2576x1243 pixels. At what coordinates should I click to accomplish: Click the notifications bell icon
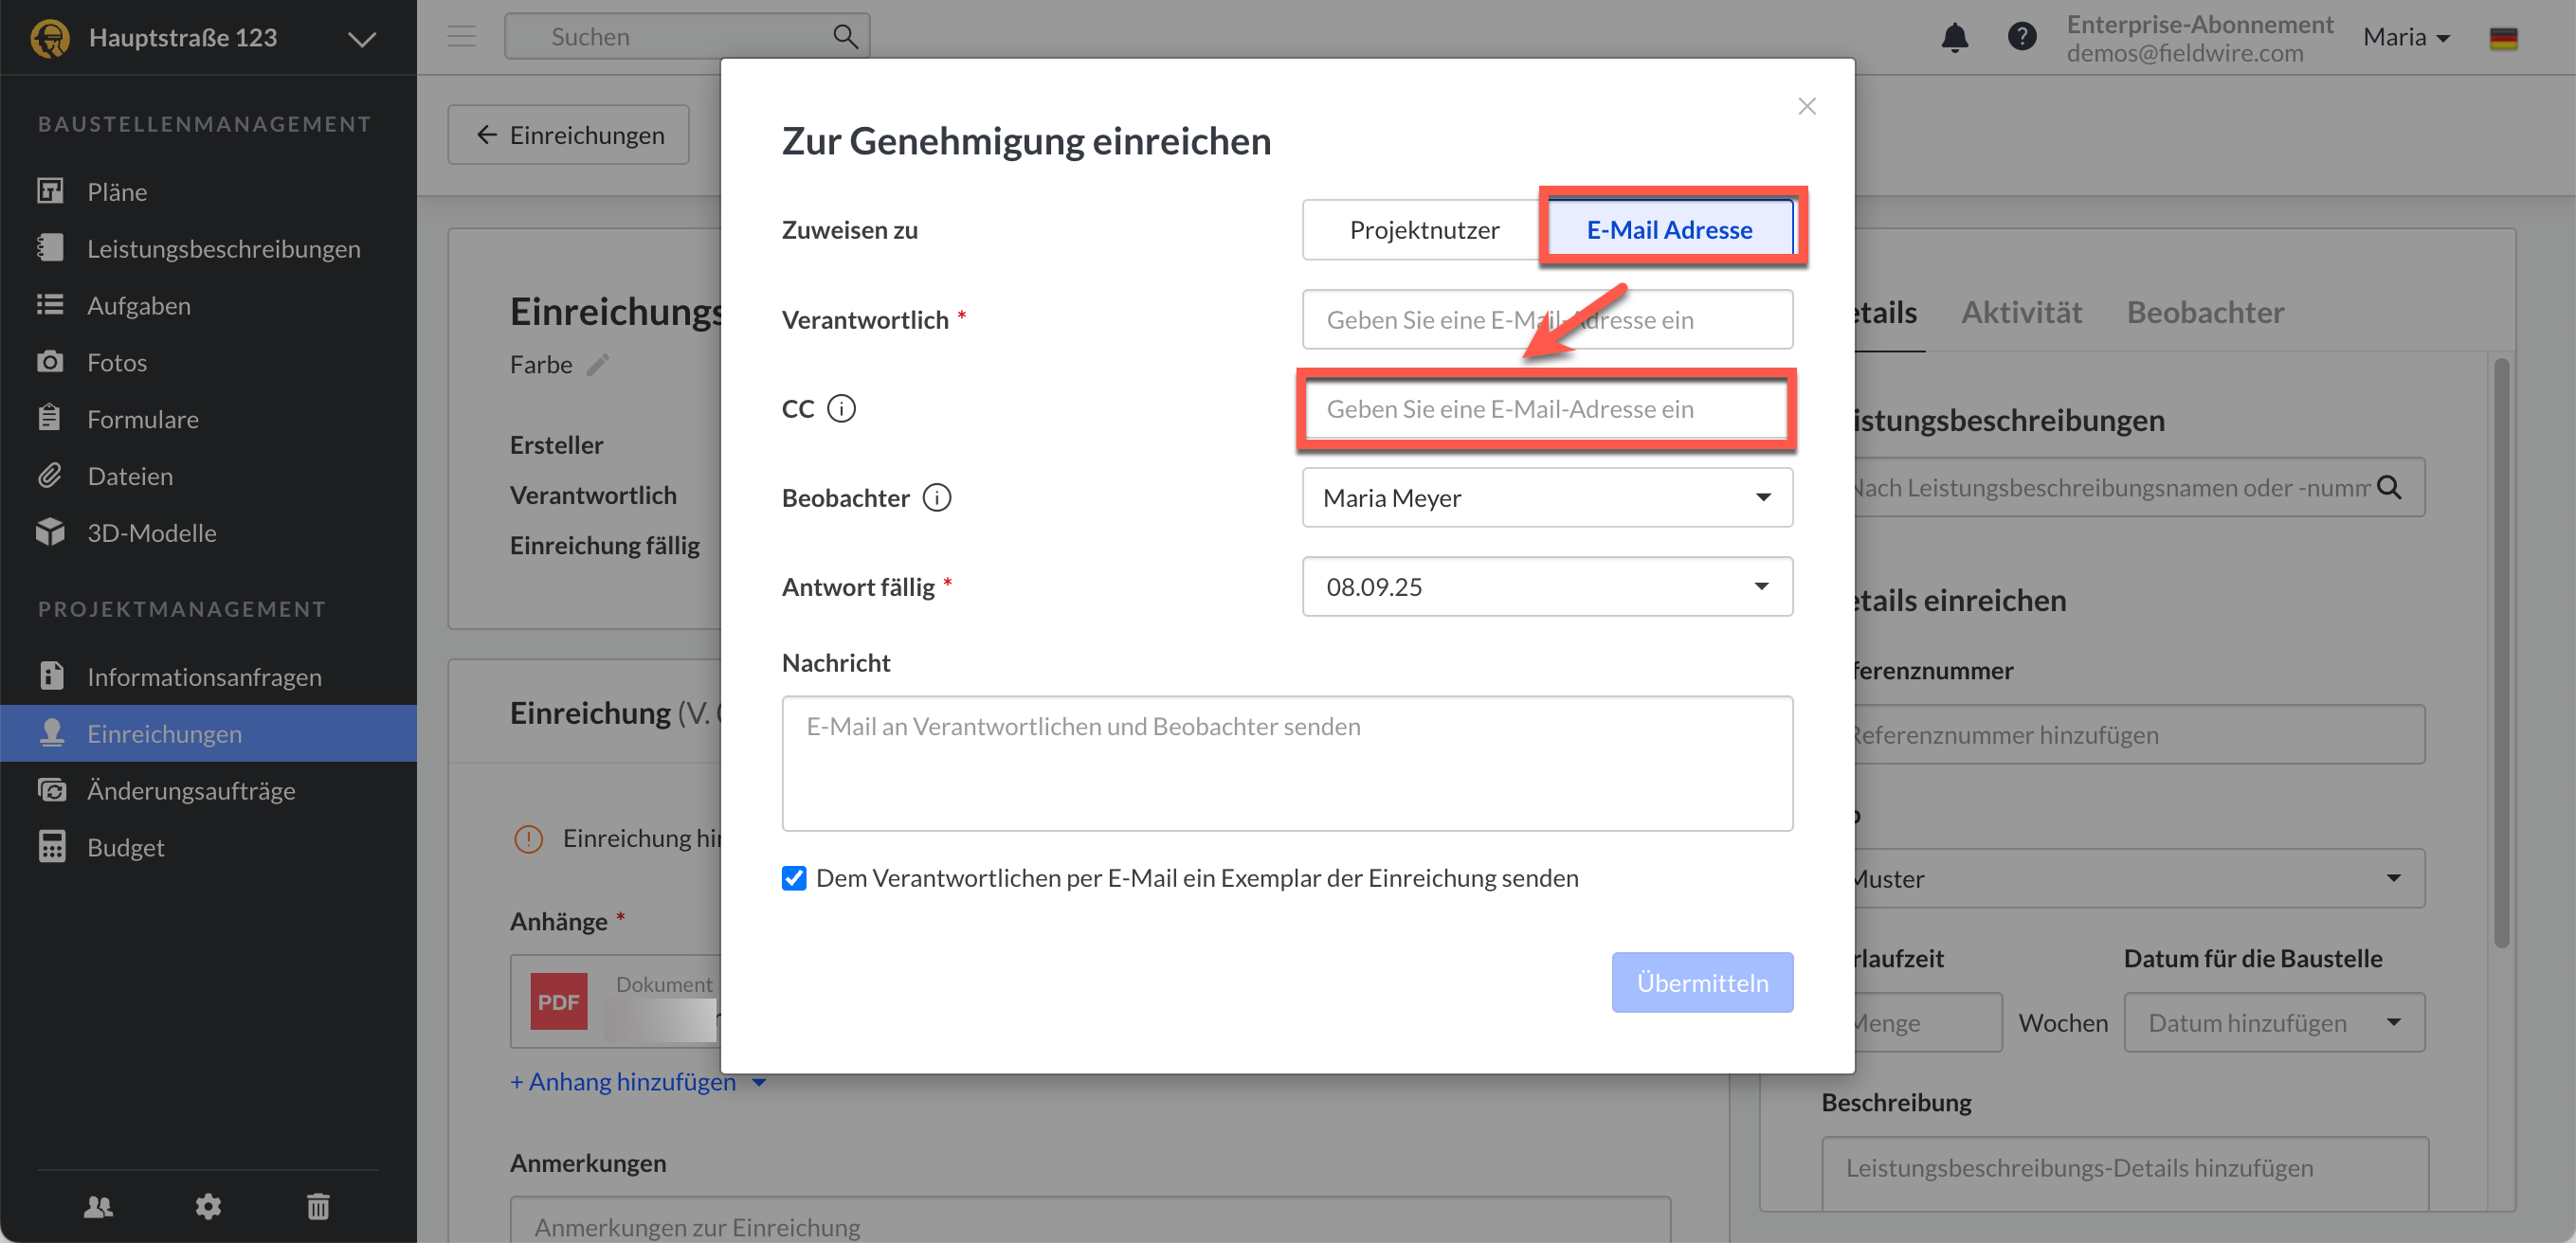coord(1954,38)
